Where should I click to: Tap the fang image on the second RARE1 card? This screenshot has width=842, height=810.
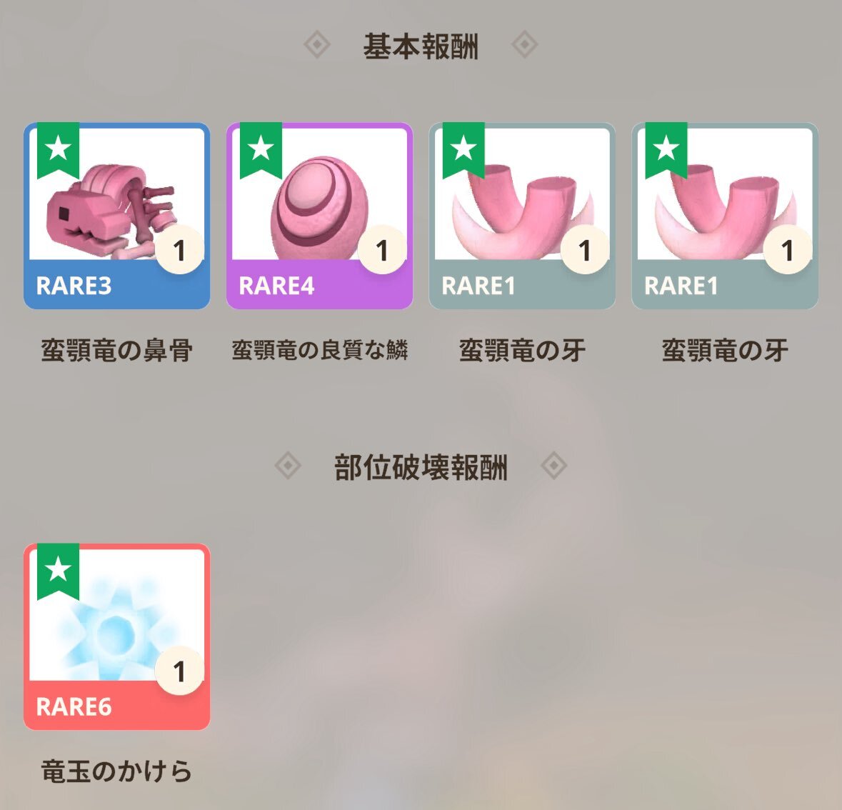(725, 213)
